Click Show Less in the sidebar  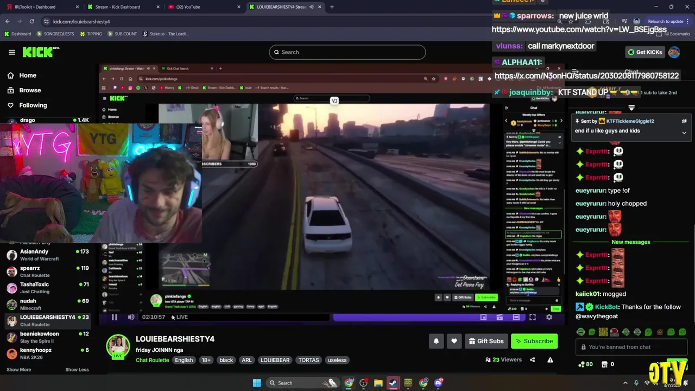[x=77, y=370]
